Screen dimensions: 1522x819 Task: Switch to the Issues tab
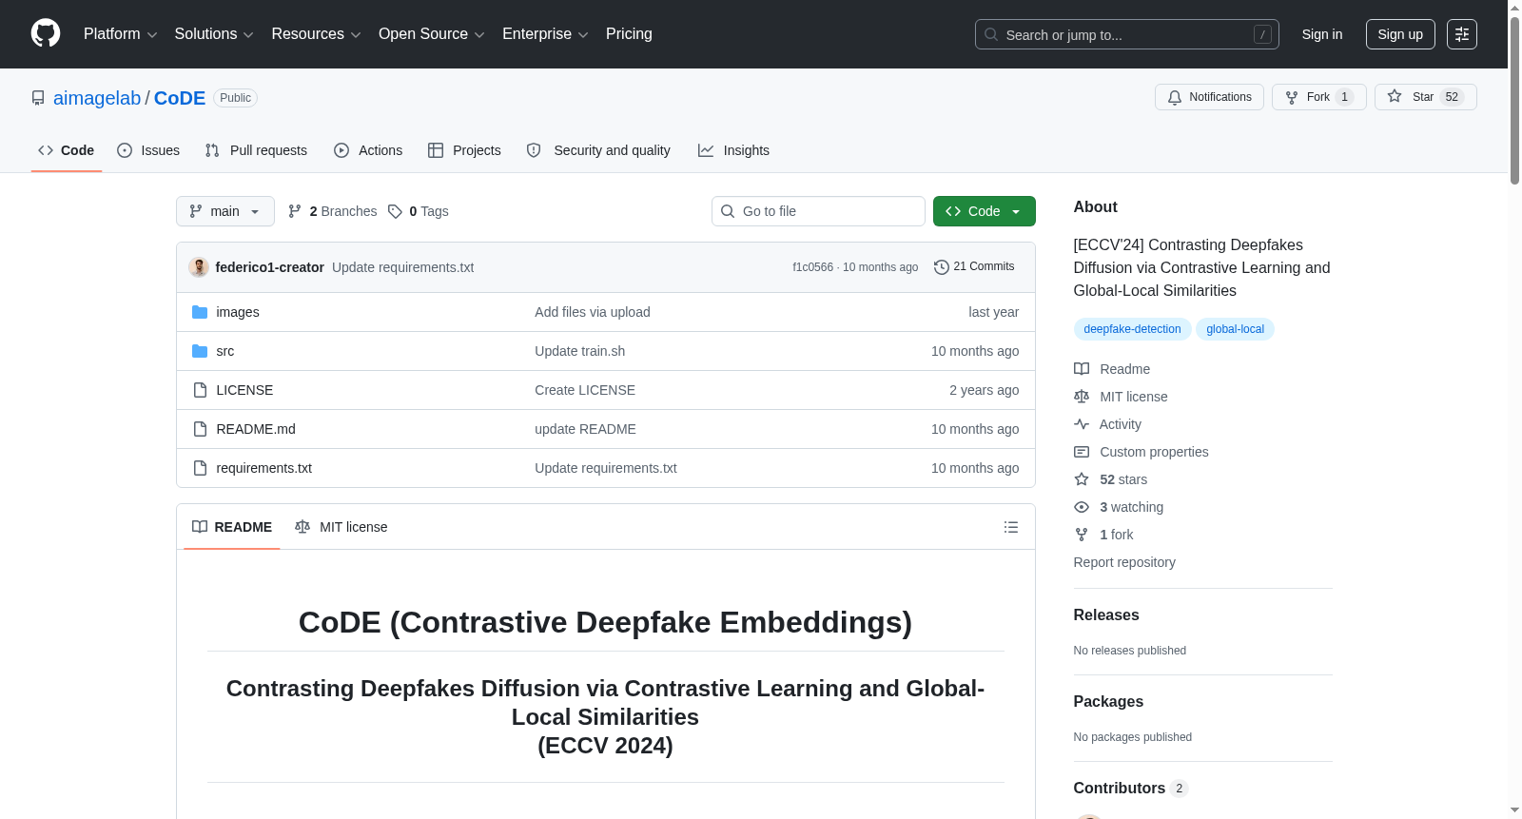(x=148, y=150)
